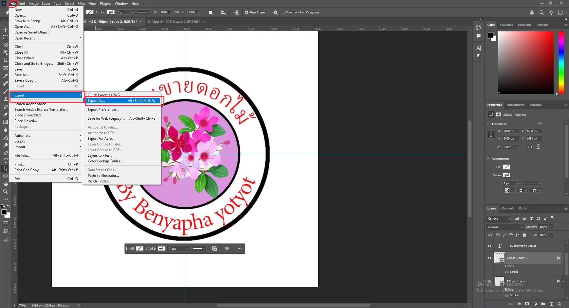Open the Channels tab

click(x=507, y=208)
